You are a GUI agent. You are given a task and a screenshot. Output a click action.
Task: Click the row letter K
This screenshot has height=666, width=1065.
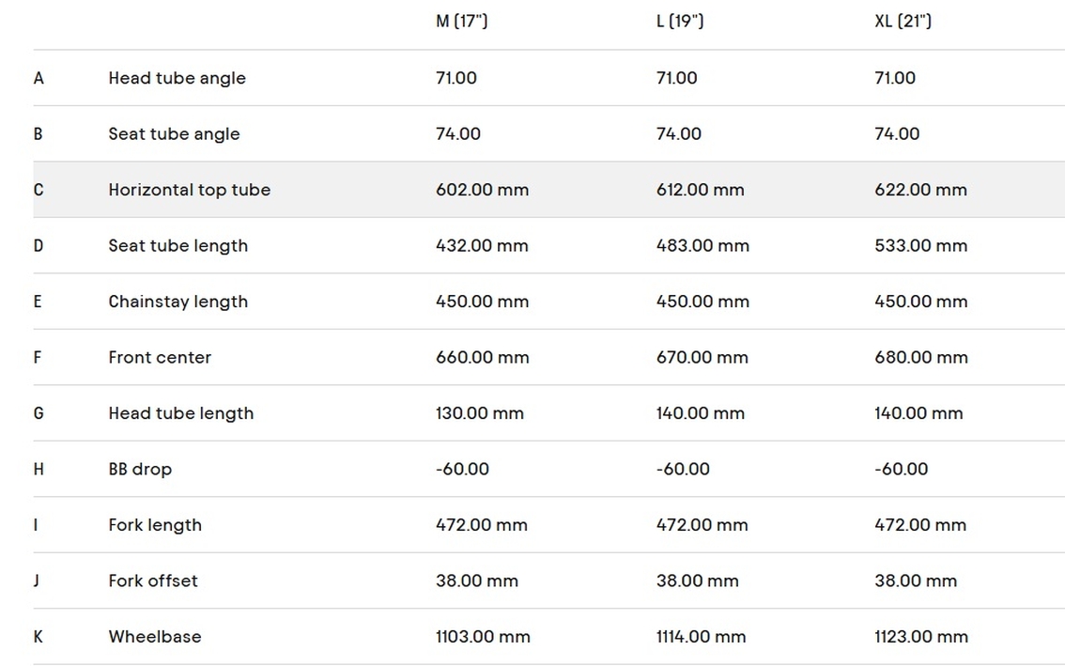point(39,637)
